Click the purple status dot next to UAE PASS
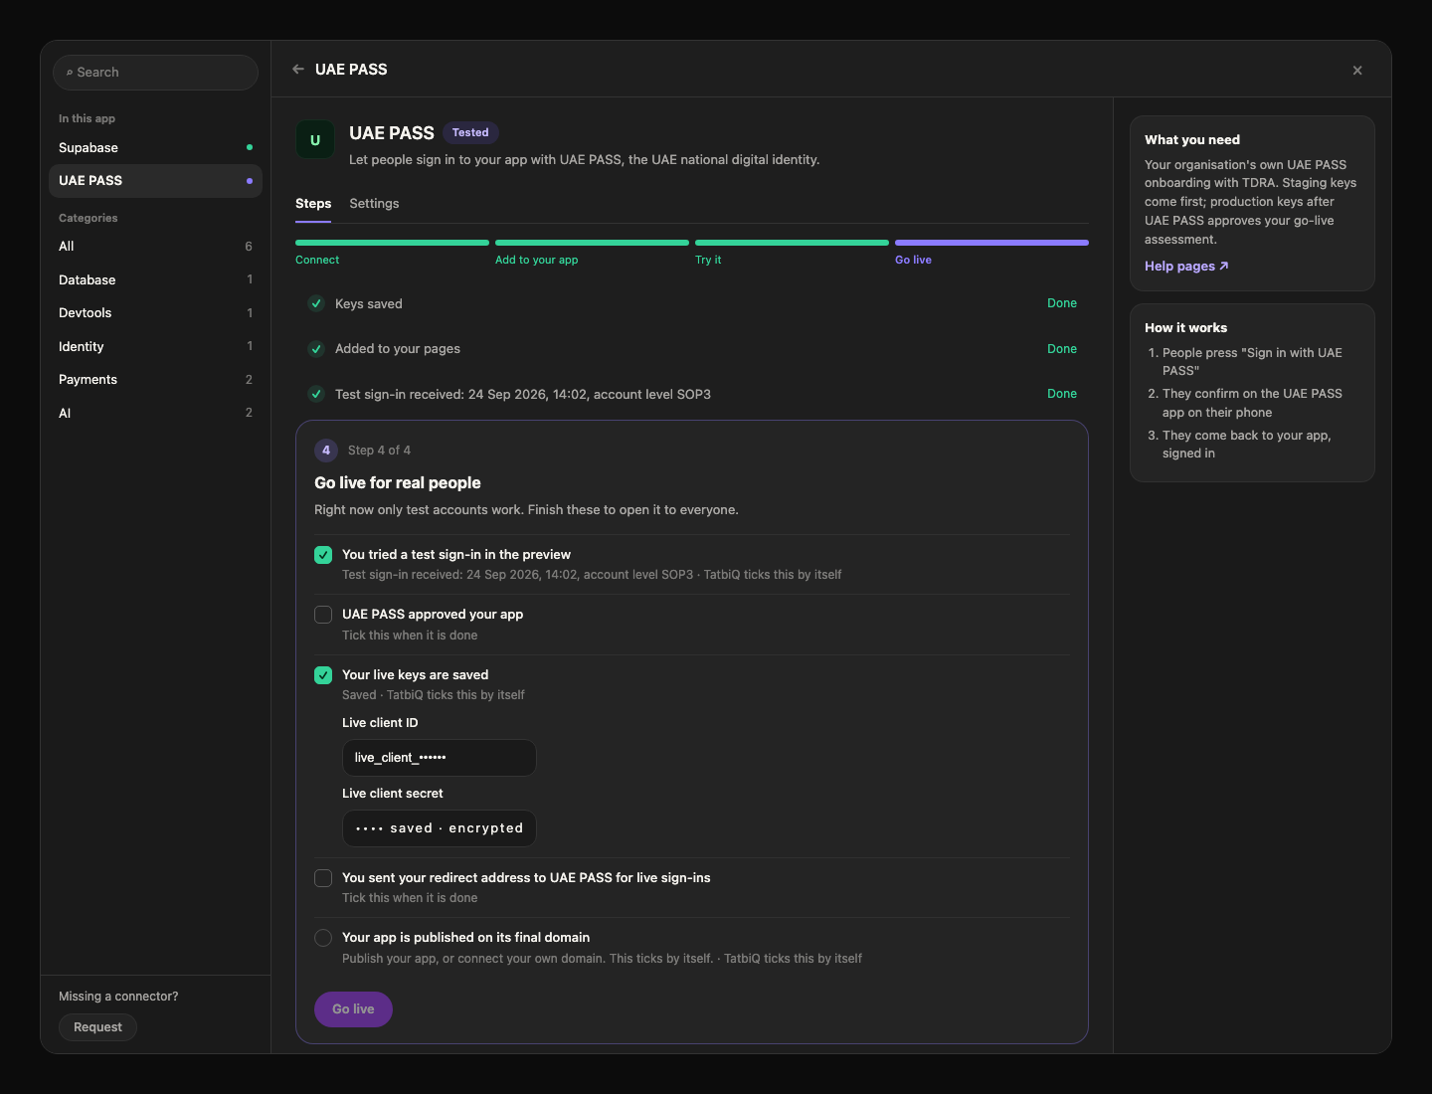This screenshot has width=1432, height=1094. click(250, 181)
